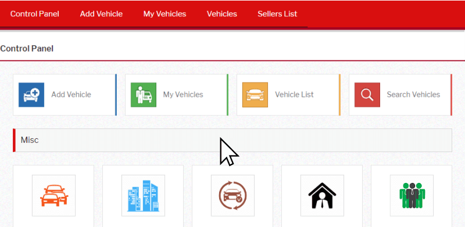The image size is (465, 227).
Task: Open the Vehicles menu item
Action: tap(222, 14)
